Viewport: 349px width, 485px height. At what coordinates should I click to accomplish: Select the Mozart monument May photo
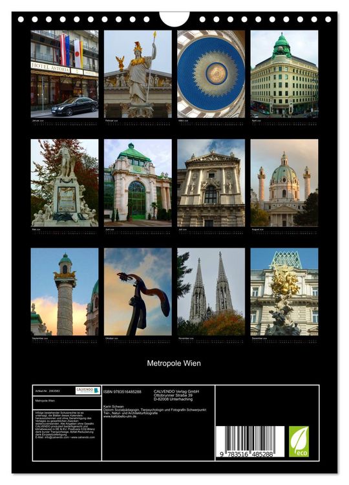pyautogui.click(x=65, y=183)
